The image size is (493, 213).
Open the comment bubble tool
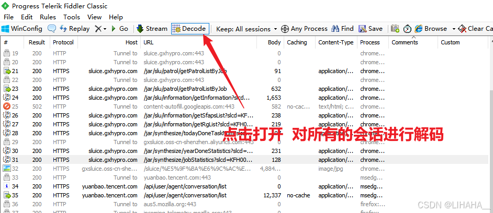click(52, 29)
